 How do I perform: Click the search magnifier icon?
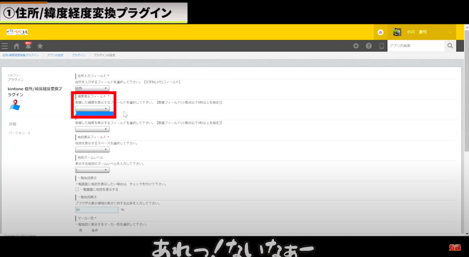point(450,46)
